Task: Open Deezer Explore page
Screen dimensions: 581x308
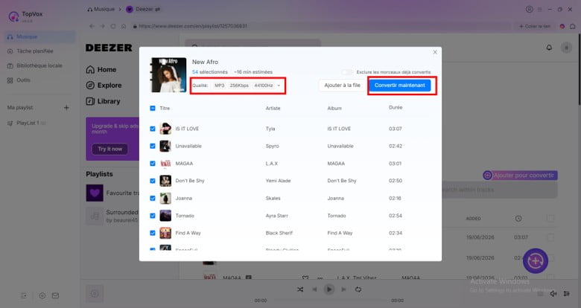Action: pyautogui.click(x=104, y=86)
